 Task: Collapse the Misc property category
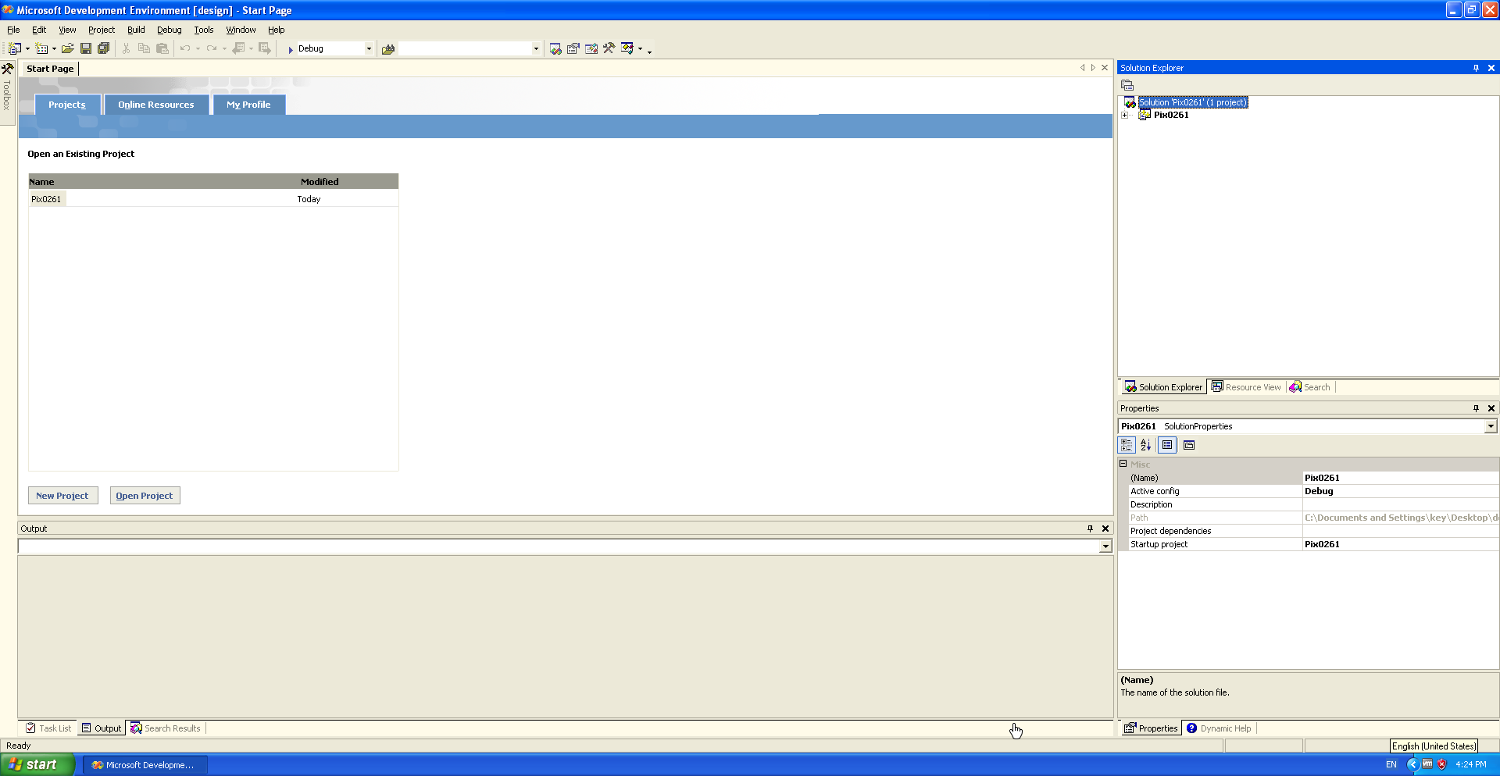(x=1123, y=464)
